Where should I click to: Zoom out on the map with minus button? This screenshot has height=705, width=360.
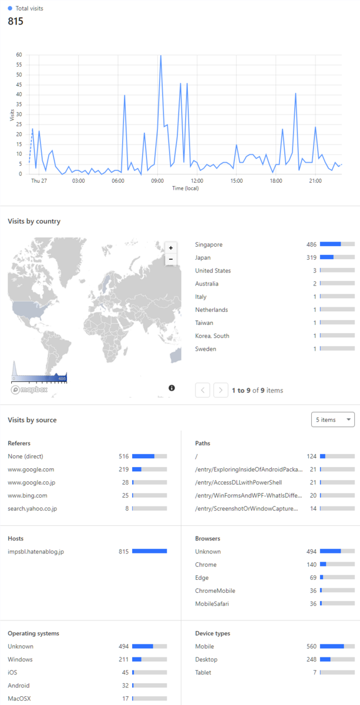tap(171, 259)
